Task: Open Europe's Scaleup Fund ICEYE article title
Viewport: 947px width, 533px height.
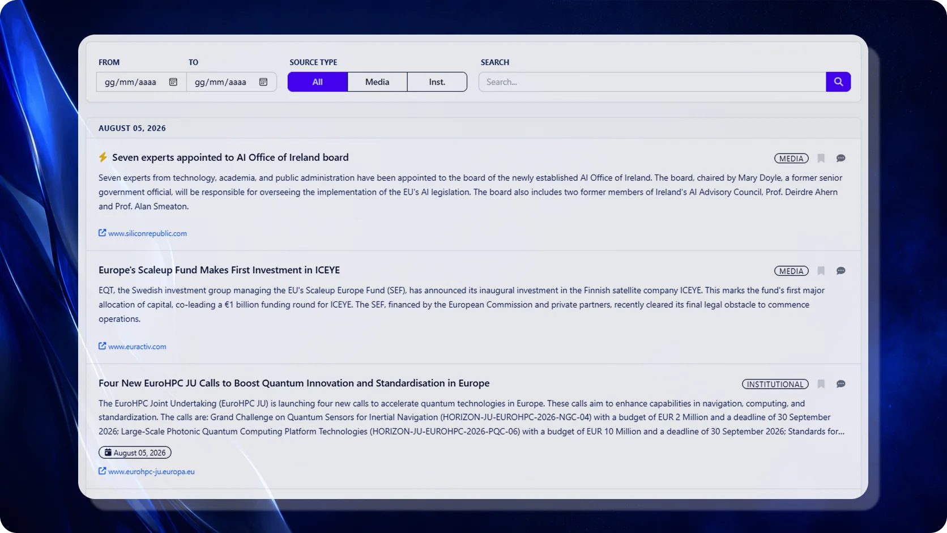Action: click(x=219, y=270)
